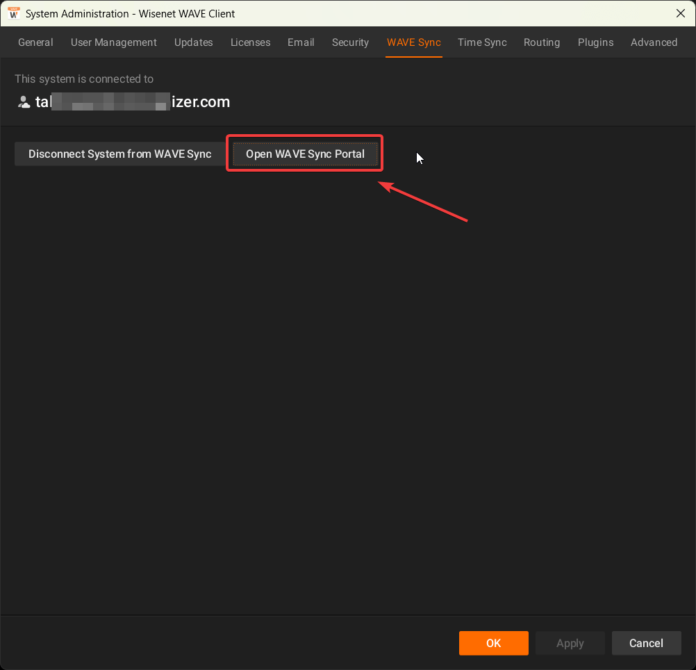This screenshot has width=696, height=670.
Task: Open WAVE Sync Portal
Action: [x=306, y=154]
